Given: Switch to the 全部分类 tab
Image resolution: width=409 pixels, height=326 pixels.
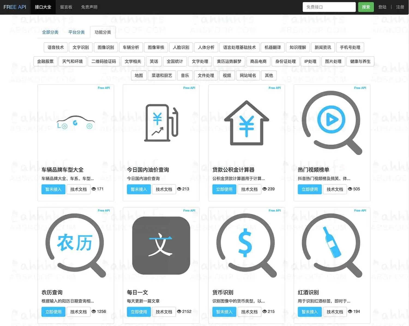Looking at the screenshot, I should (x=50, y=32).
